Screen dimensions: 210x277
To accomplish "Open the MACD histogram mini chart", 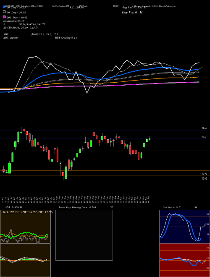I will pyautogui.click(x=25, y=260).
